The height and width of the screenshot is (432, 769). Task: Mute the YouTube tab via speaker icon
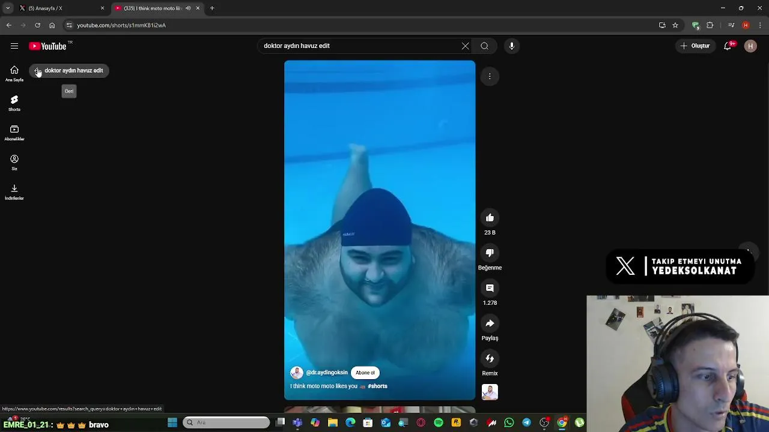[x=188, y=8]
